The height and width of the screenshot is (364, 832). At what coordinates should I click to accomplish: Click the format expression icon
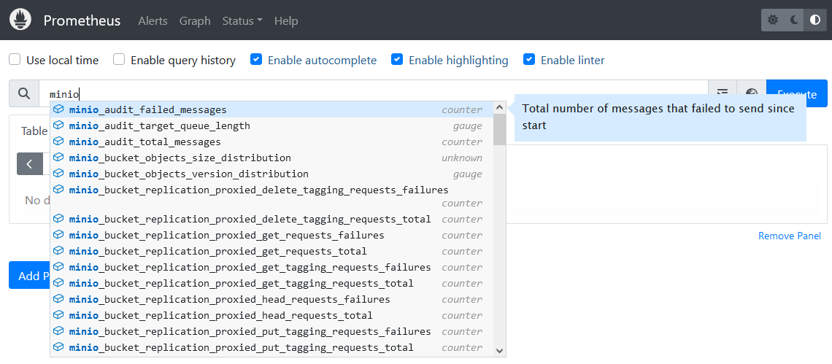pos(723,93)
